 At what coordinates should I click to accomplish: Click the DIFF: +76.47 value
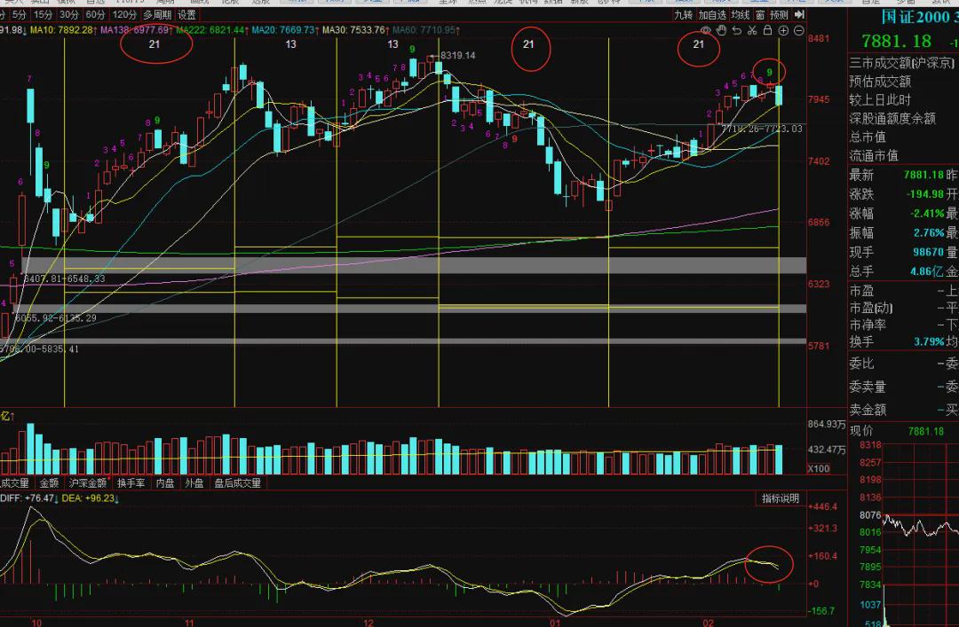tap(29, 498)
